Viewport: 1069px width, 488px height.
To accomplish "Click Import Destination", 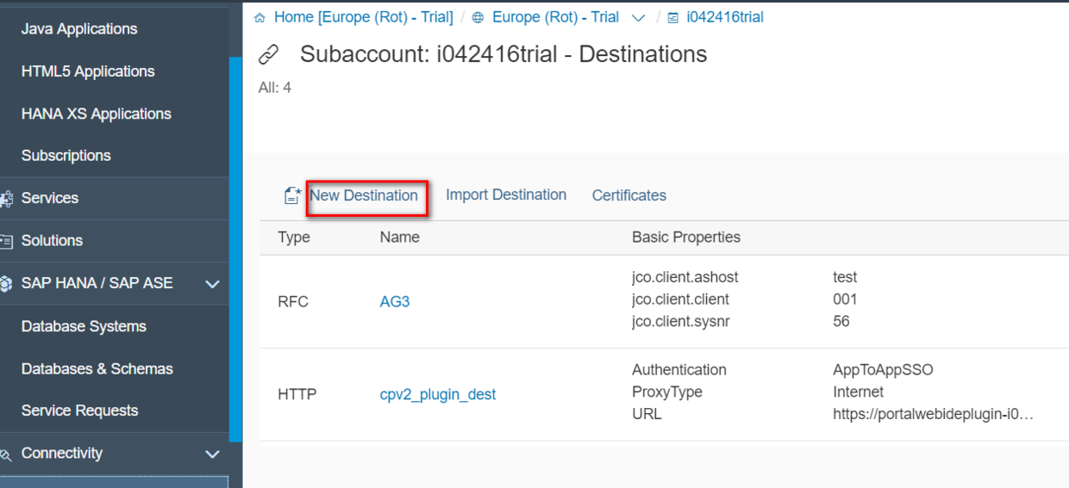I will tap(506, 195).
